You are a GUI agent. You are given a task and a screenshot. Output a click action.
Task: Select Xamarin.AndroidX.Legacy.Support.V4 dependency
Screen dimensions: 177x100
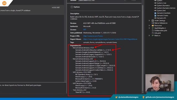pos(93,54)
